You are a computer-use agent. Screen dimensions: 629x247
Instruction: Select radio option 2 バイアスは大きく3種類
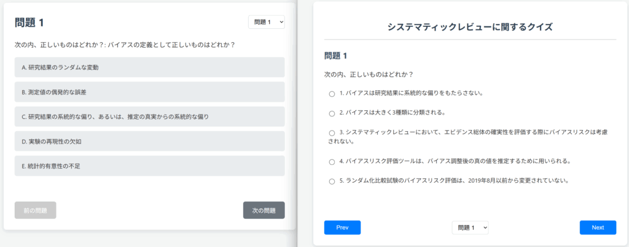(332, 113)
